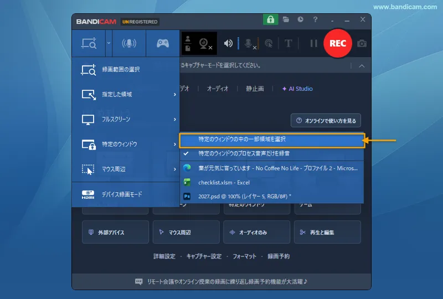
Task: Click the 指定した領域 rectangle icon
Action: [x=89, y=94]
